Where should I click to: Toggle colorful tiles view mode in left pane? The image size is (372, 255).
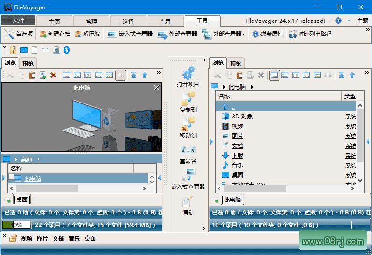(109, 75)
